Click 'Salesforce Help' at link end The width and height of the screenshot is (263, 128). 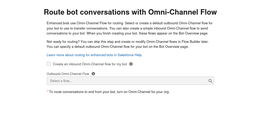pyautogui.click(x=130, y=55)
